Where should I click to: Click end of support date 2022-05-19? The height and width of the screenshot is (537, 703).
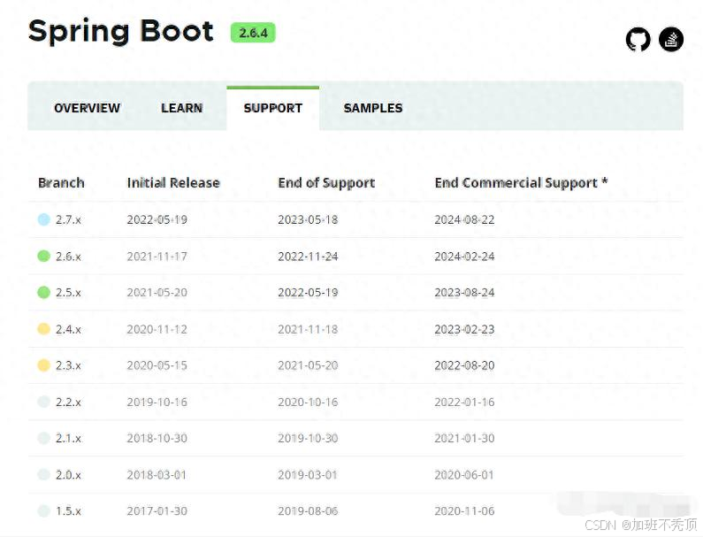pyautogui.click(x=308, y=293)
